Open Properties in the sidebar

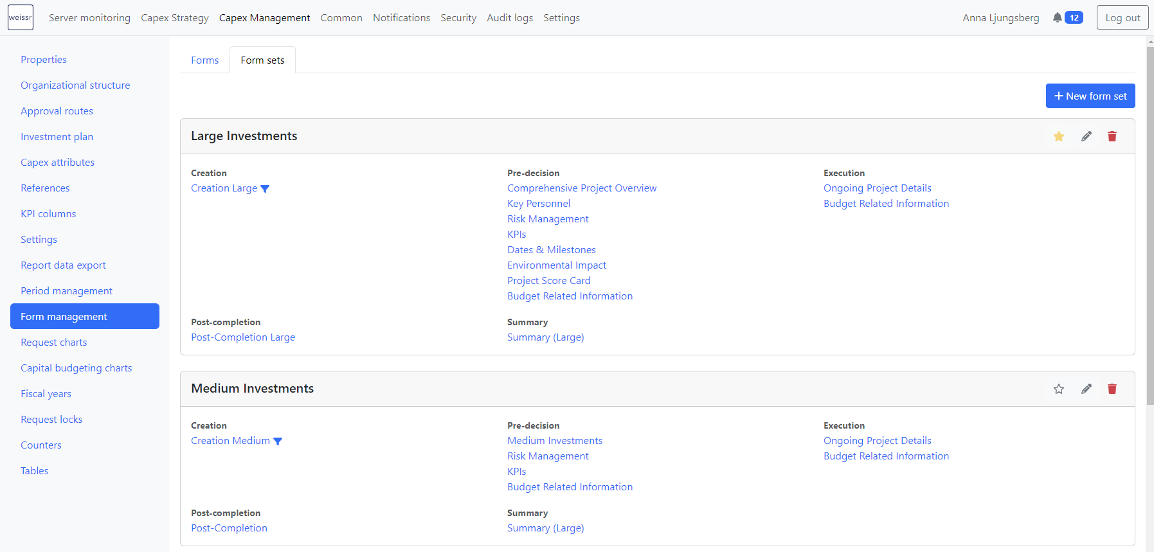click(44, 59)
